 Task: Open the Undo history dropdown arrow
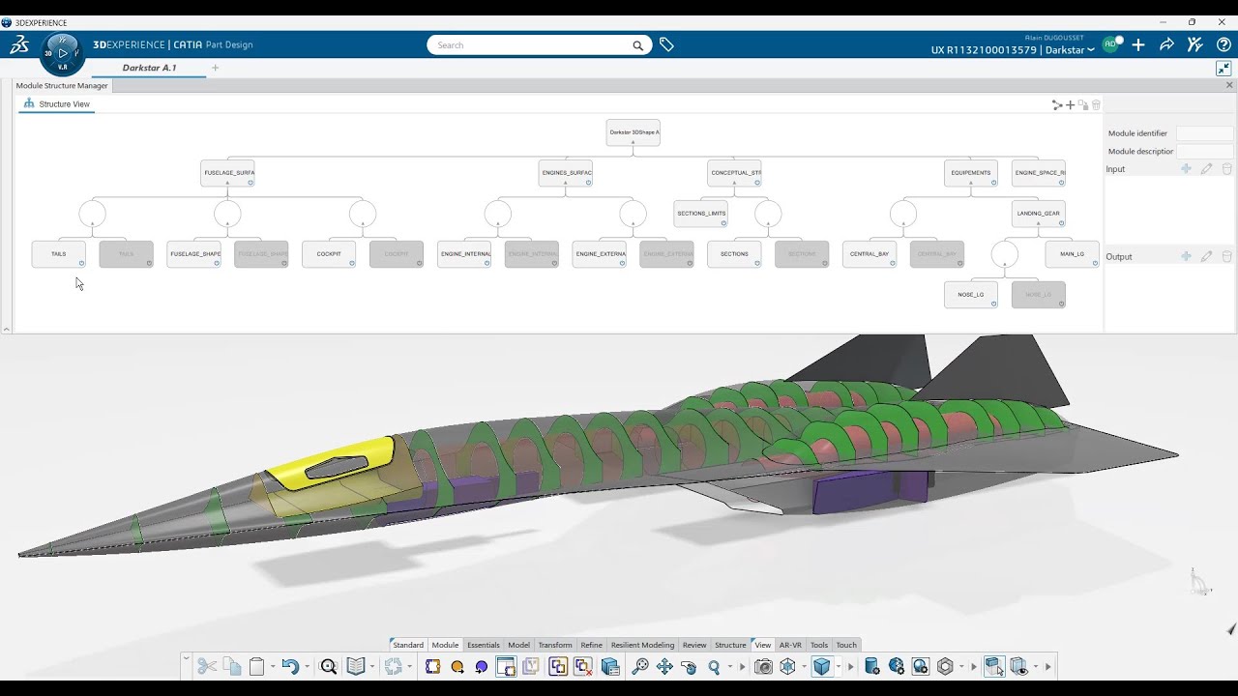coord(307,666)
